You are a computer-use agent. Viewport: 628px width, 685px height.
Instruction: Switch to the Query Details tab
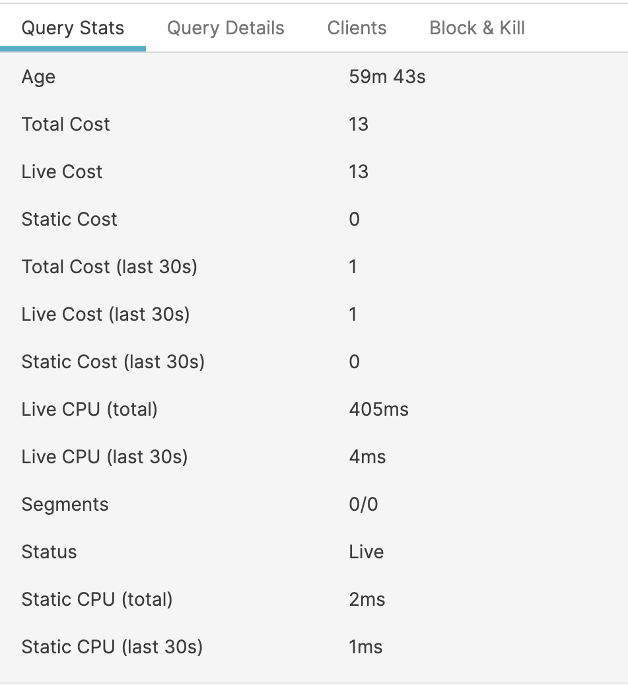click(227, 28)
